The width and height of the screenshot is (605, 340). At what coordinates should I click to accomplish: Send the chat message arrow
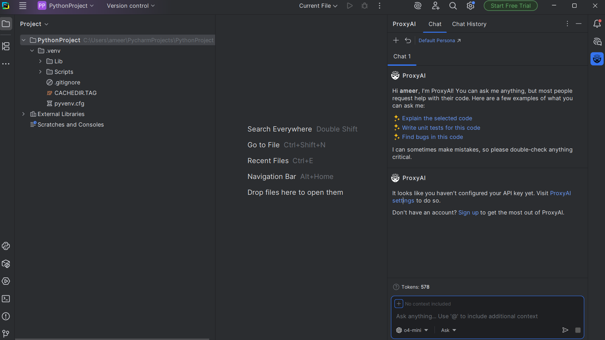565,330
